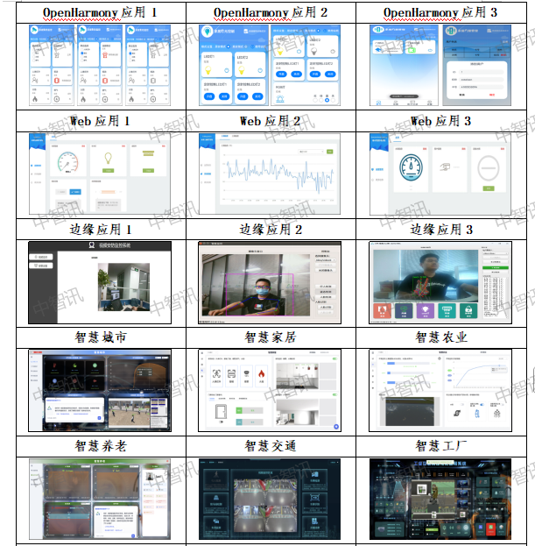Click the OpenHarmony应用 1 screenshot thumbnail

tap(100, 66)
